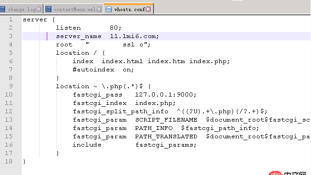
Task: Click the '#autoindex' comment on line 7
Action: click(x=93, y=70)
